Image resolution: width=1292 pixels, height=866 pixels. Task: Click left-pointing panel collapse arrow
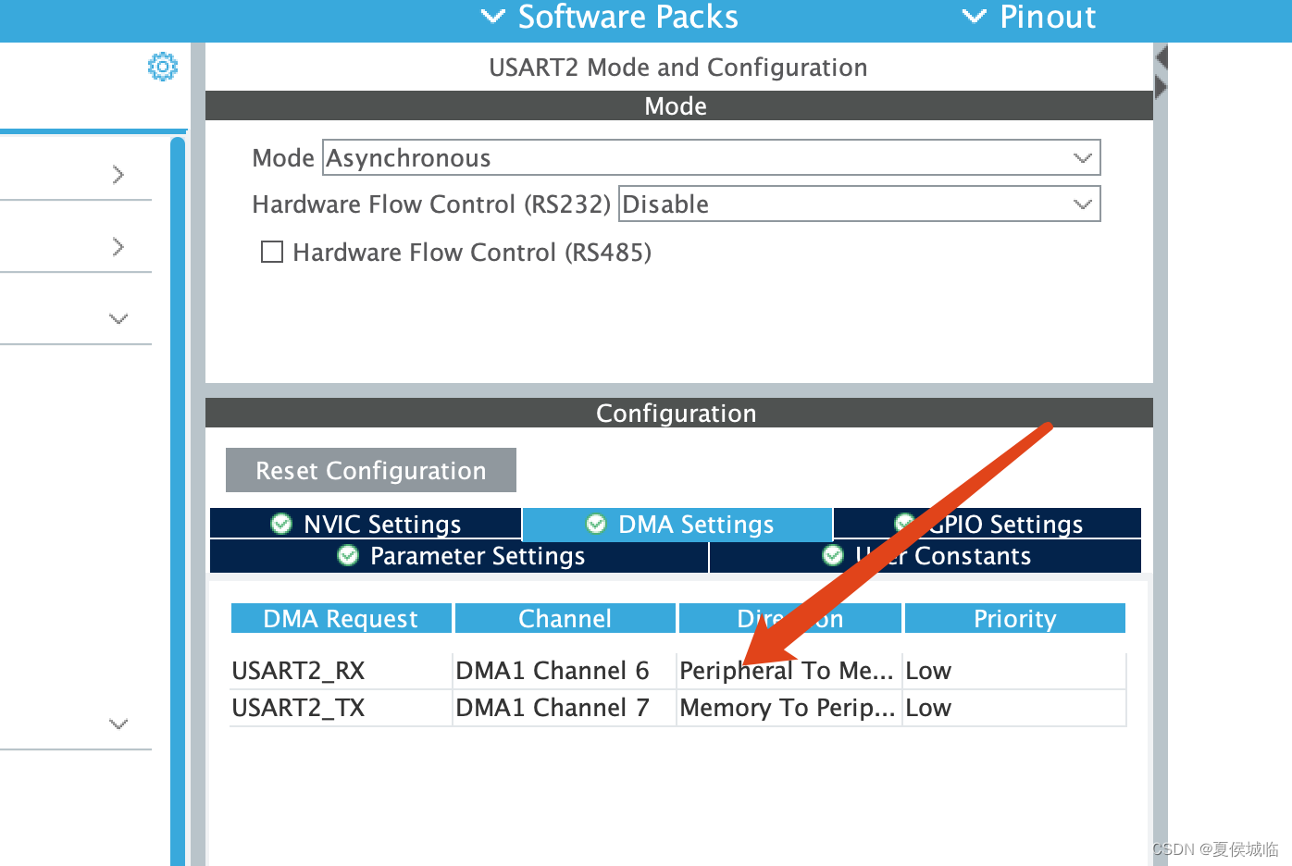1162,57
